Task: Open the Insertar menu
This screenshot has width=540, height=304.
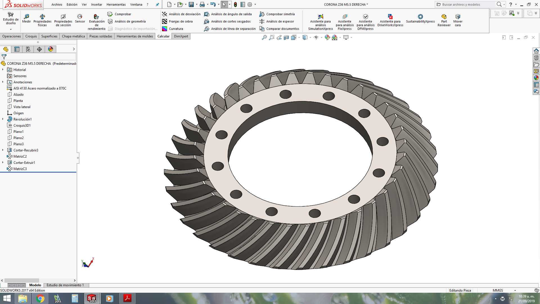Action: (x=96, y=5)
